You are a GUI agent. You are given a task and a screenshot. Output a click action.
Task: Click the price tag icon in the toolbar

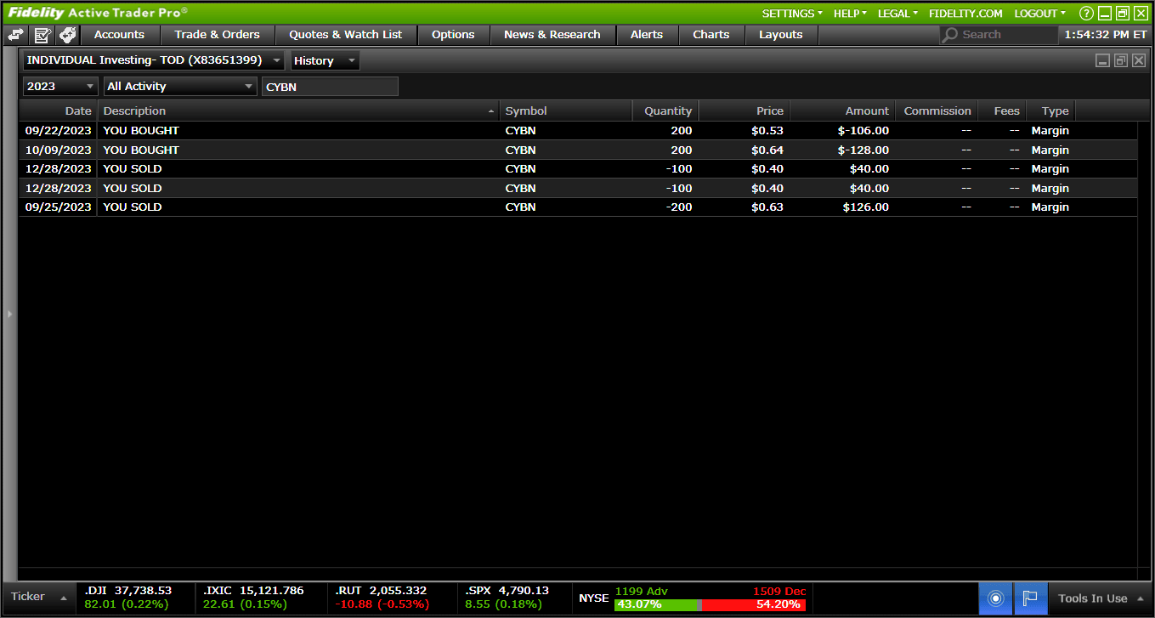tap(68, 35)
